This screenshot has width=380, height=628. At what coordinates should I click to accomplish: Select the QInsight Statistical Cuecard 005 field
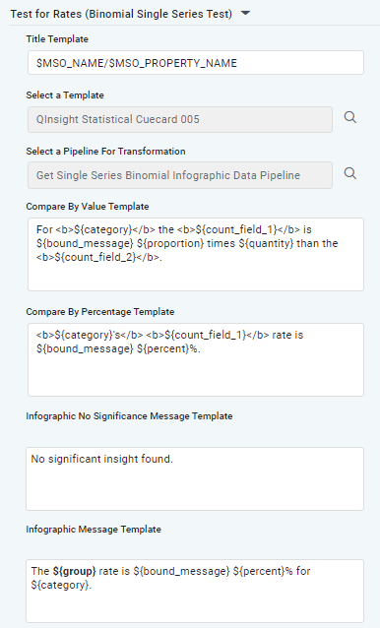point(180,119)
